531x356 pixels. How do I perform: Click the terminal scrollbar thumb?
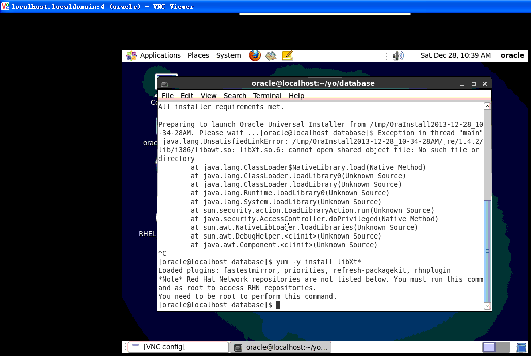coord(487,251)
